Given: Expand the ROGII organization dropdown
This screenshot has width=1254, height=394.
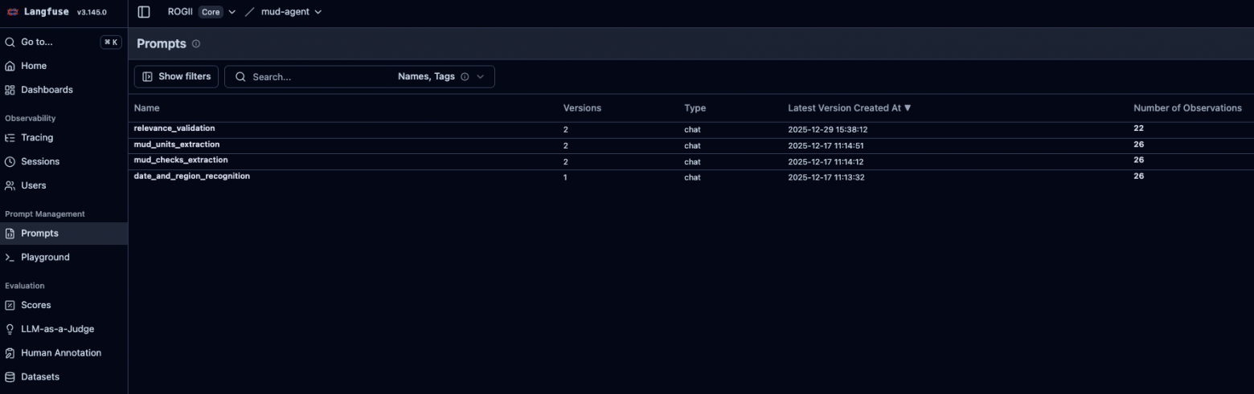Looking at the screenshot, I should pos(232,12).
